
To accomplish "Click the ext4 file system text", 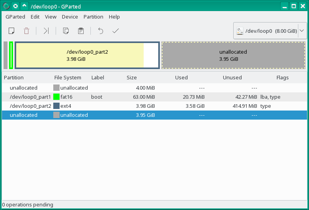I will (x=66, y=106).
